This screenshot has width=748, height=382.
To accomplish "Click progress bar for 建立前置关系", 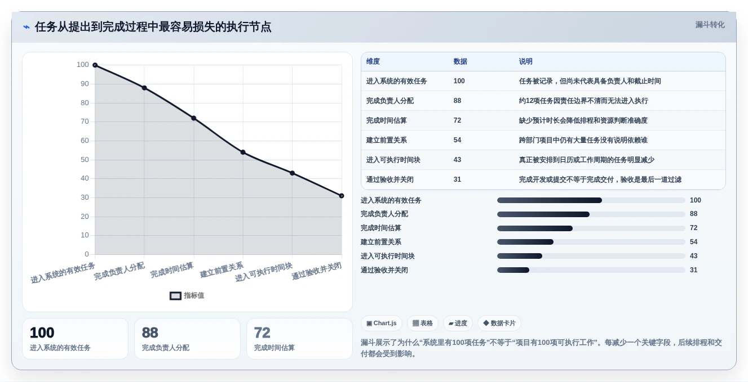I will (x=591, y=242).
